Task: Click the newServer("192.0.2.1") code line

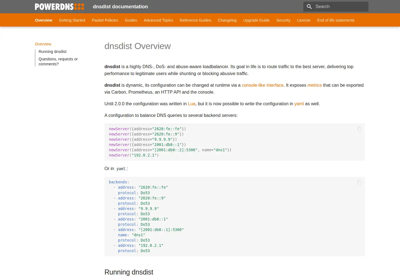Action: coord(134,155)
